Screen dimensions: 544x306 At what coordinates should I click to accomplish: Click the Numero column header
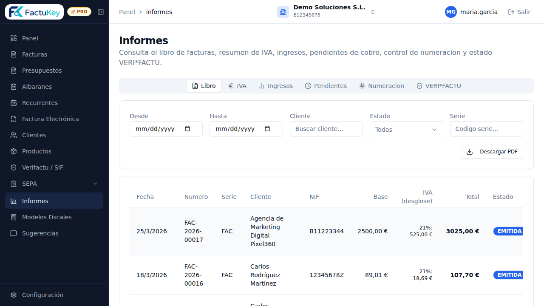pyautogui.click(x=196, y=197)
